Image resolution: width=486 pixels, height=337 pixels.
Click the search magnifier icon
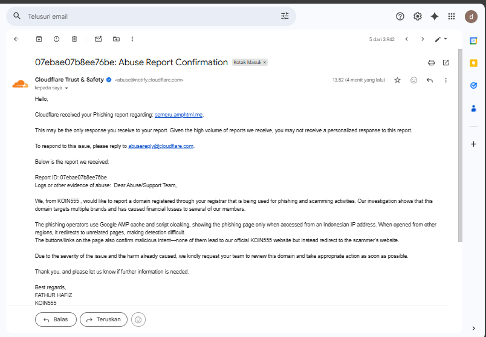tap(17, 16)
